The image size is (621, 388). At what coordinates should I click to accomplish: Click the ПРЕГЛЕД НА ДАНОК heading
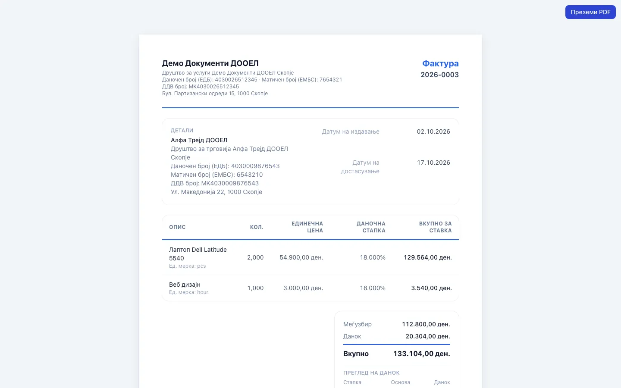(x=371, y=373)
